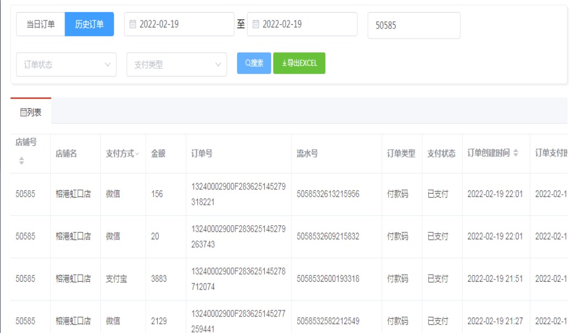Select 历史订单 toggle button

coord(89,24)
